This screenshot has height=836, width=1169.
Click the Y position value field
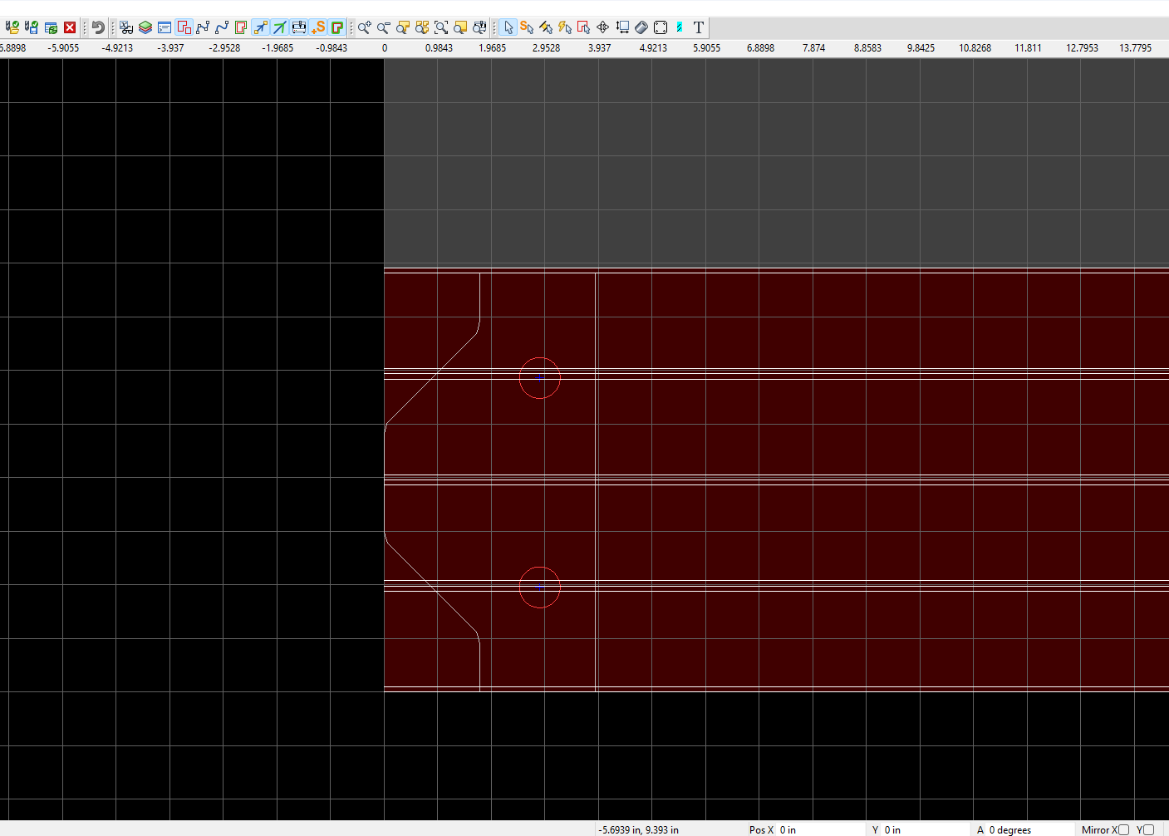(924, 829)
